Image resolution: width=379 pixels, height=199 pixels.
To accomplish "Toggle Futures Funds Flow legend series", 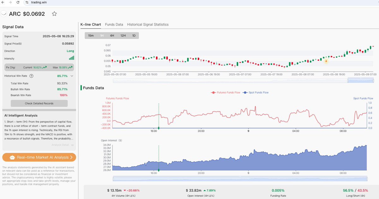I will pos(226,92).
